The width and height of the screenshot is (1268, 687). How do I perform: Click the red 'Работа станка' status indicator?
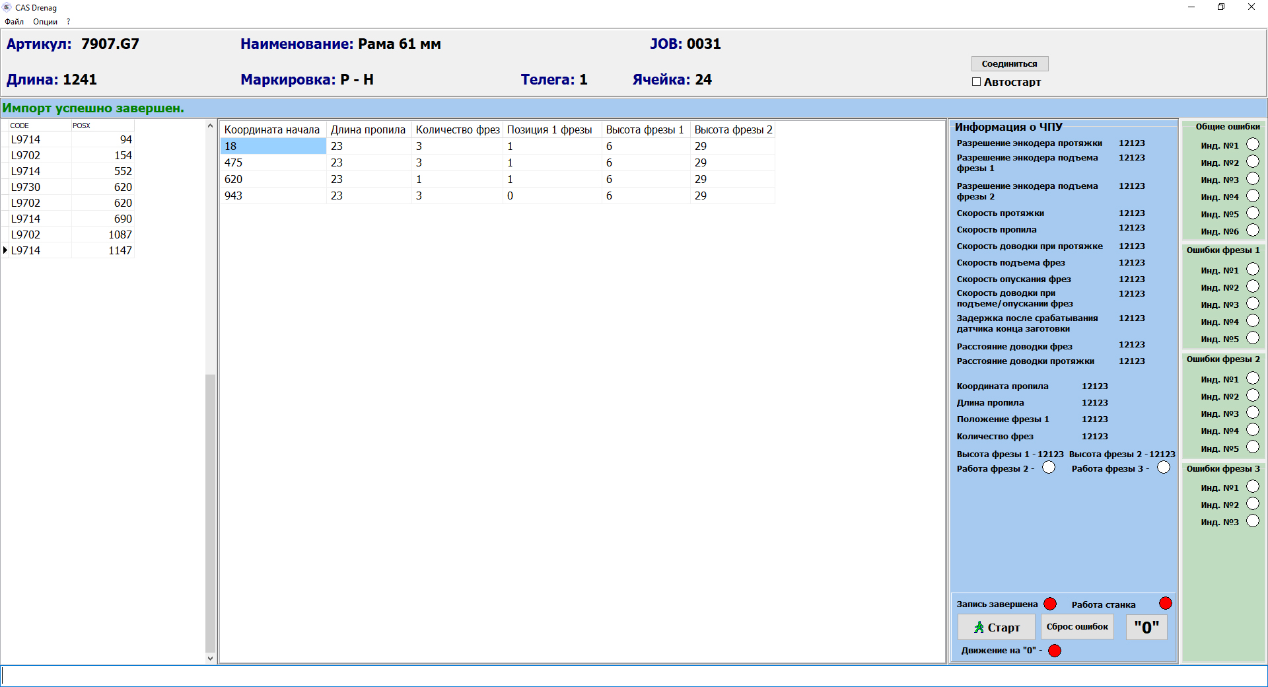pyautogui.click(x=1166, y=603)
